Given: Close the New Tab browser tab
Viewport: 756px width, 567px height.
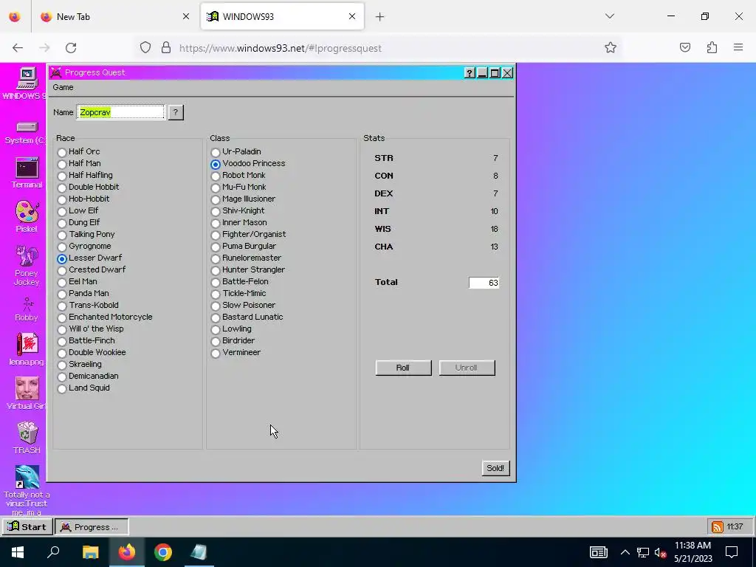Looking at the screenshot, I should pyautogui.click(x=185, y=16).
